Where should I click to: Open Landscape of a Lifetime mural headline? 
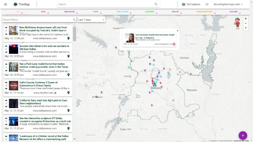click(44, 138)
